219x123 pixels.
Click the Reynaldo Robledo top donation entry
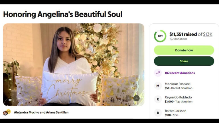pyautogui.click(x=179, y=99)
